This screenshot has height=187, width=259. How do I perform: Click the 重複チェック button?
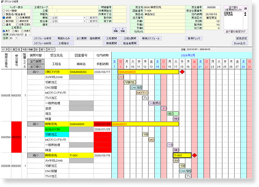[x=194, y=39]
